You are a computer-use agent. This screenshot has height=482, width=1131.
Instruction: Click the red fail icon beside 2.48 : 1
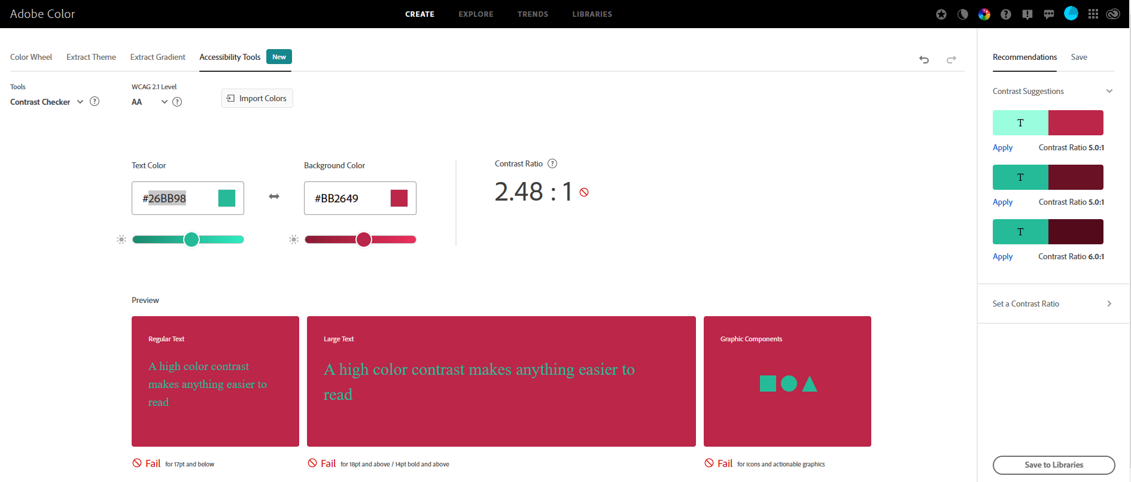click(584, 192)
